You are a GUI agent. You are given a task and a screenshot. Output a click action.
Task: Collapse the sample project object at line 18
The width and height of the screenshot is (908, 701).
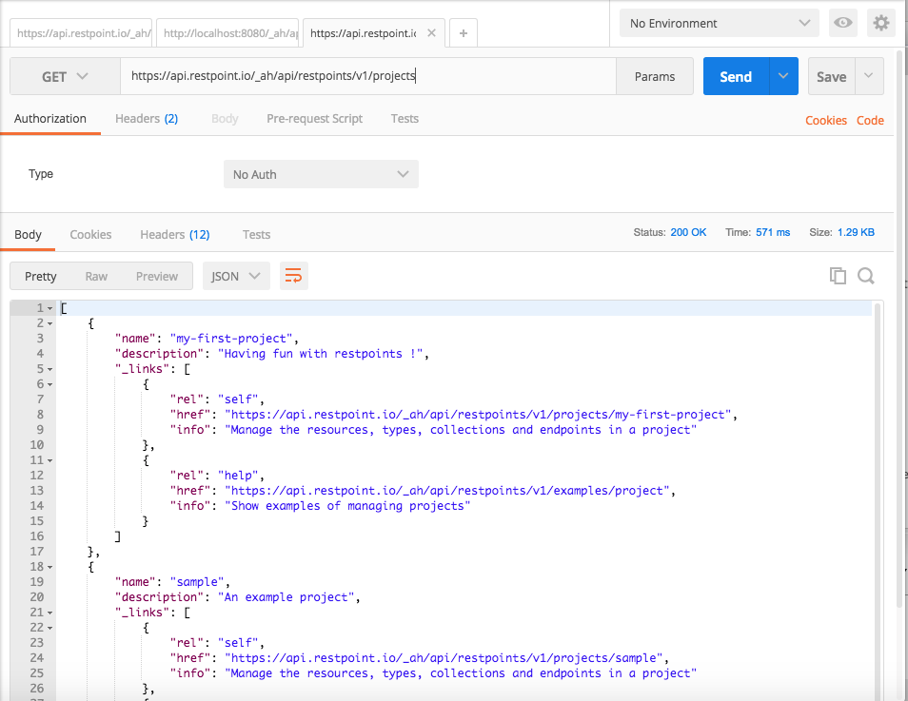49,567
